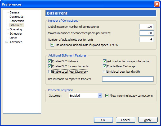Open the Downloads preferences page
This screenshot has height=126, width=161.
16,17
